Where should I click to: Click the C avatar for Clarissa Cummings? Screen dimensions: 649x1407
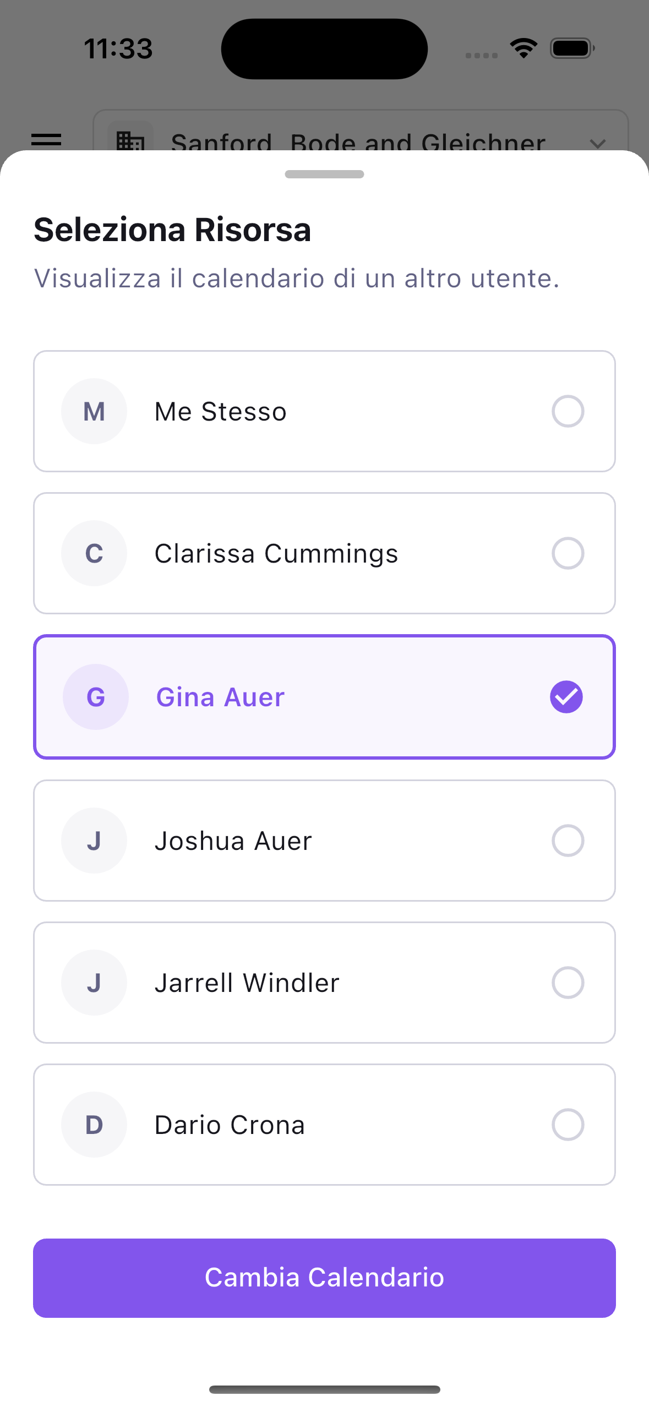tap(94, 553)
